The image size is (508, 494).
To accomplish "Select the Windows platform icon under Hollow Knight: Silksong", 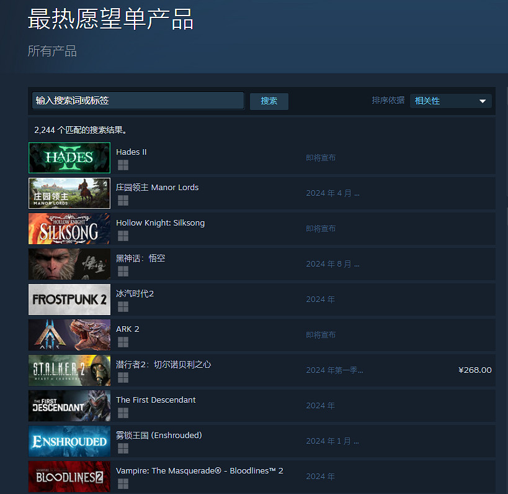I will click(x=123, y=236).
